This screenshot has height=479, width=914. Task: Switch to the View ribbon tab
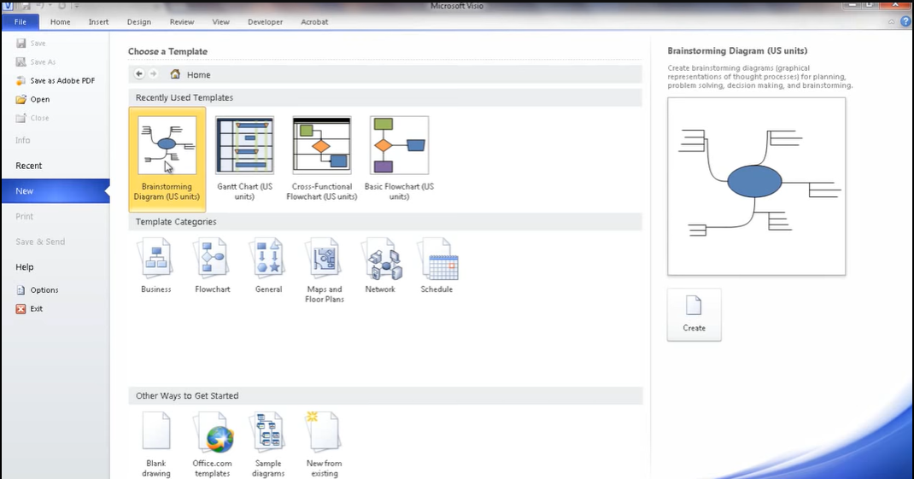221,21
